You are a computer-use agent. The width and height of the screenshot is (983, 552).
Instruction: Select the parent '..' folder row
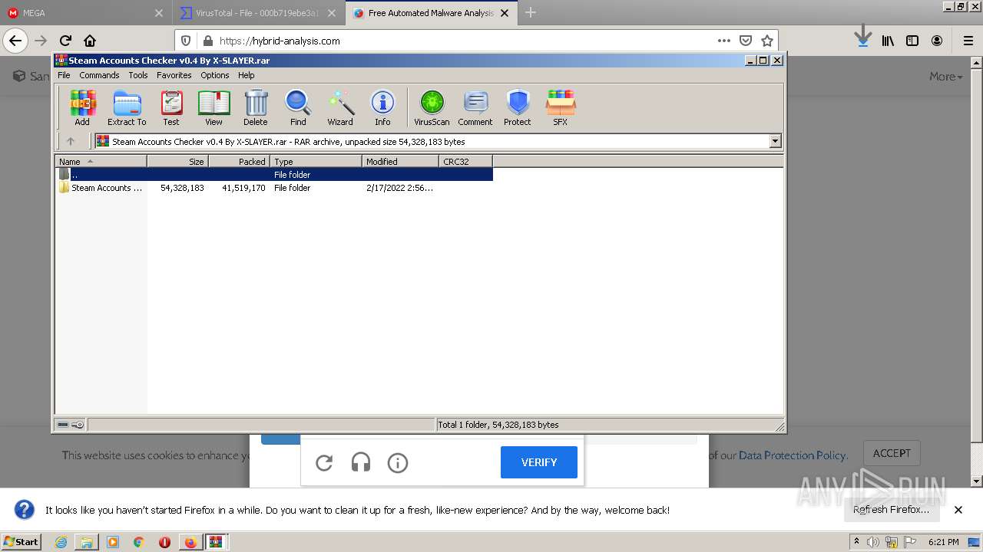point(274,174)
